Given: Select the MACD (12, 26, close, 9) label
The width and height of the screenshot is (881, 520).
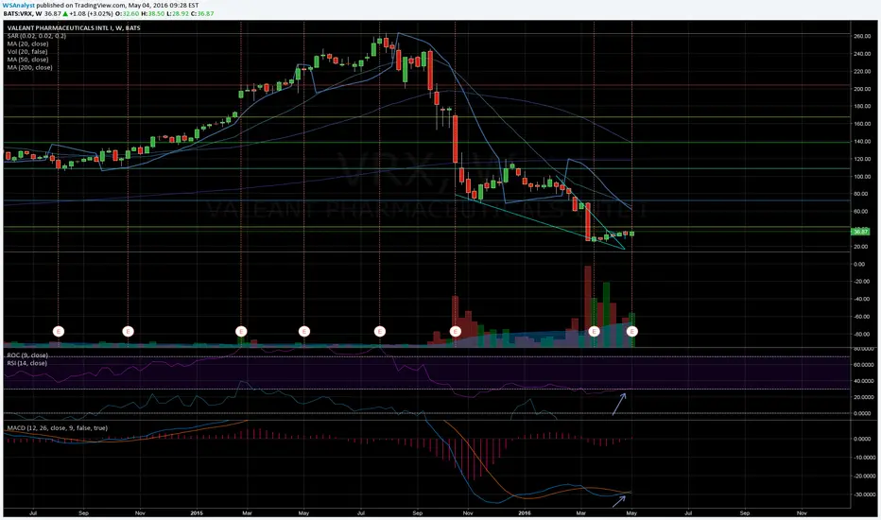Looking at the screenshot, I should (x=57, y=427).
